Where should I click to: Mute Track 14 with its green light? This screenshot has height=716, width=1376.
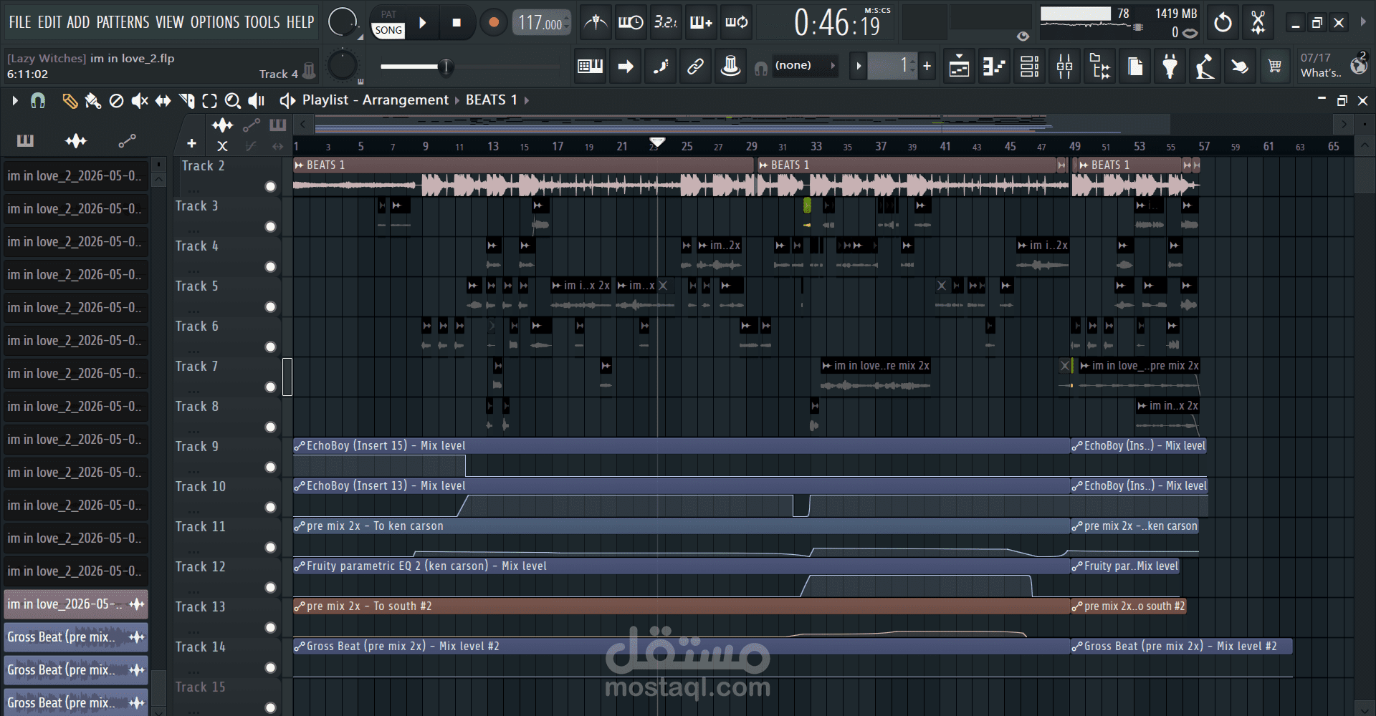click(270, 668)
